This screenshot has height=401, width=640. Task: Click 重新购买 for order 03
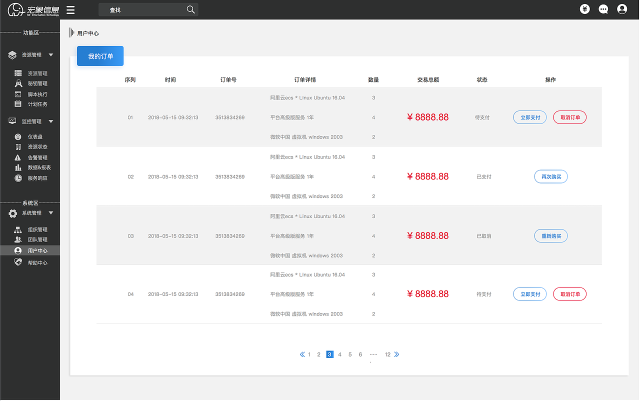pyautogui.click(x=551, y=236)
